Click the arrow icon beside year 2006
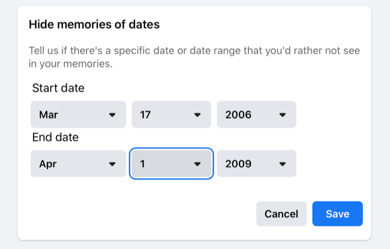This screenshot has width=390, height=249. [283, 115]
